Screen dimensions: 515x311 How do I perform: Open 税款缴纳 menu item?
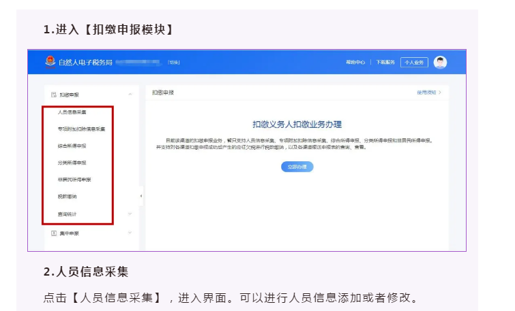point(67,197)
